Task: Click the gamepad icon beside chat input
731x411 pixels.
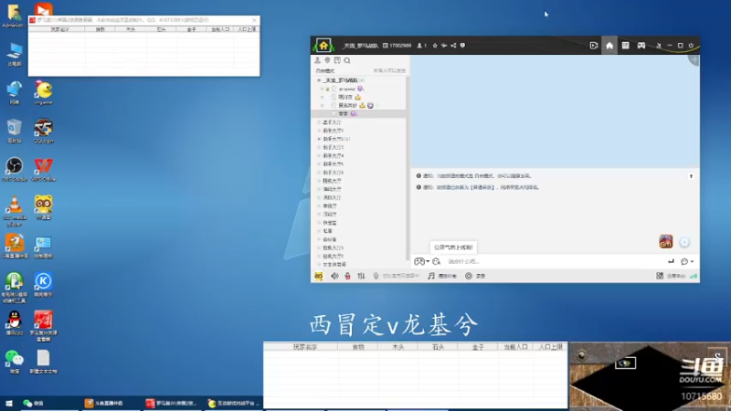Action: click(419, 261)
